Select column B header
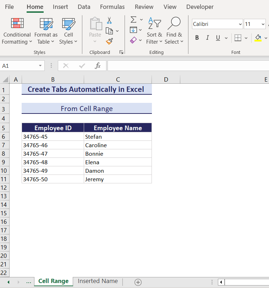The width and height of the screenshot is (269, 288). 53,79
